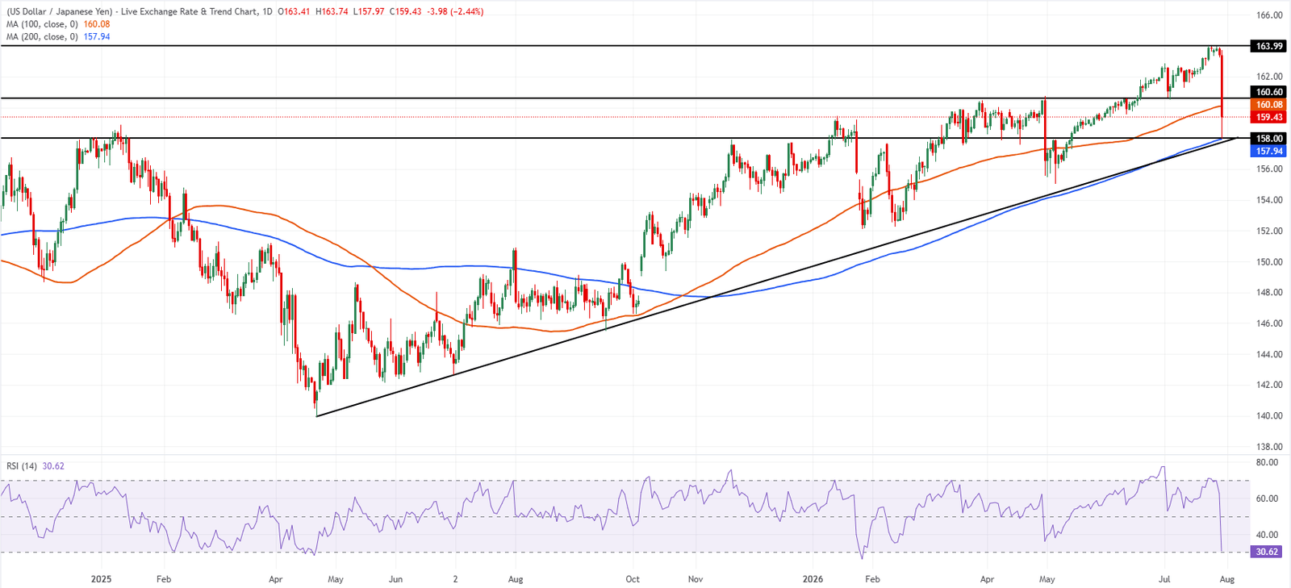
Task: Click the red 159.43 current price tag
Action: point(1269,118)
